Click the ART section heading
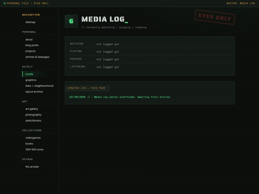 [25, 102]
